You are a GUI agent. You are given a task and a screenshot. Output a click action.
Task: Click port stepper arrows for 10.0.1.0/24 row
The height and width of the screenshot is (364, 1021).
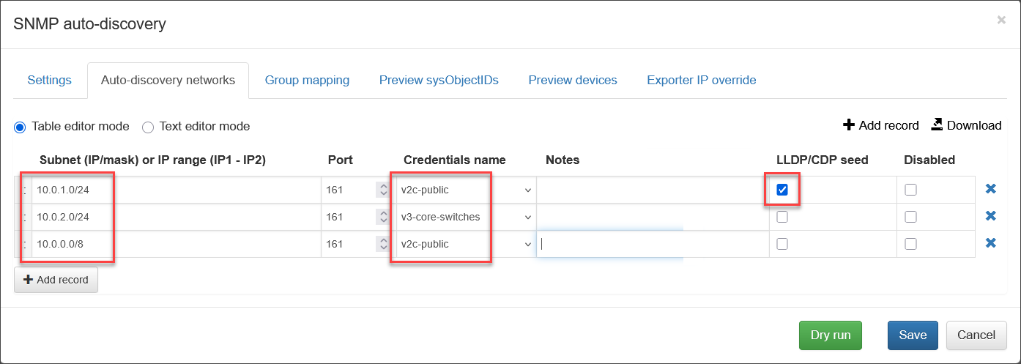point(382,190)
